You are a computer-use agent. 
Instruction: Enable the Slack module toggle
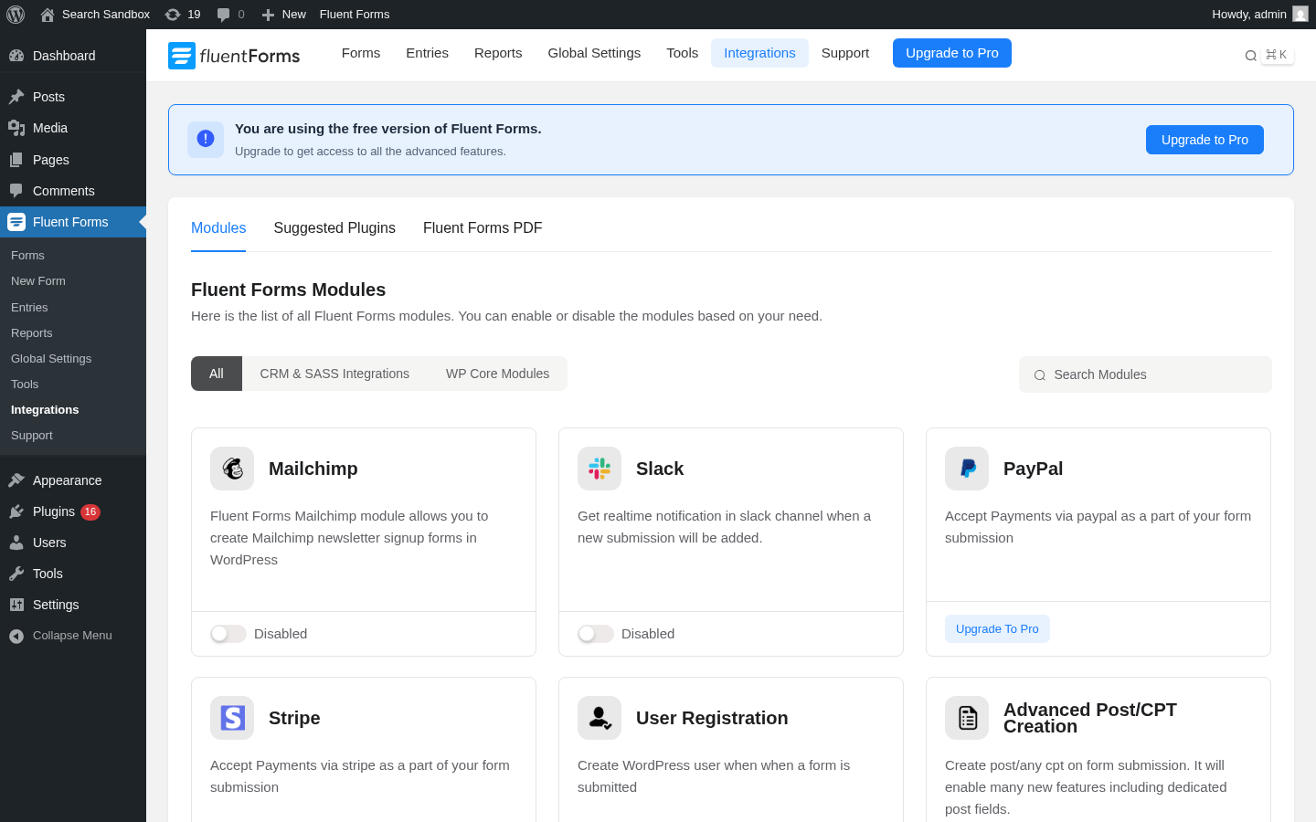click(x=596, y=634)
